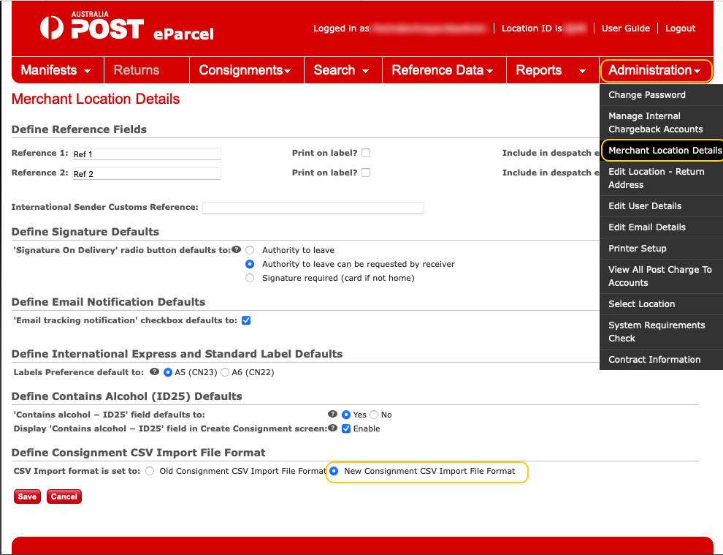The height and width of the screenshot is (555, 723).
Task: Click the Merchant Location Details page heading
Action: (x=96, y=99)
